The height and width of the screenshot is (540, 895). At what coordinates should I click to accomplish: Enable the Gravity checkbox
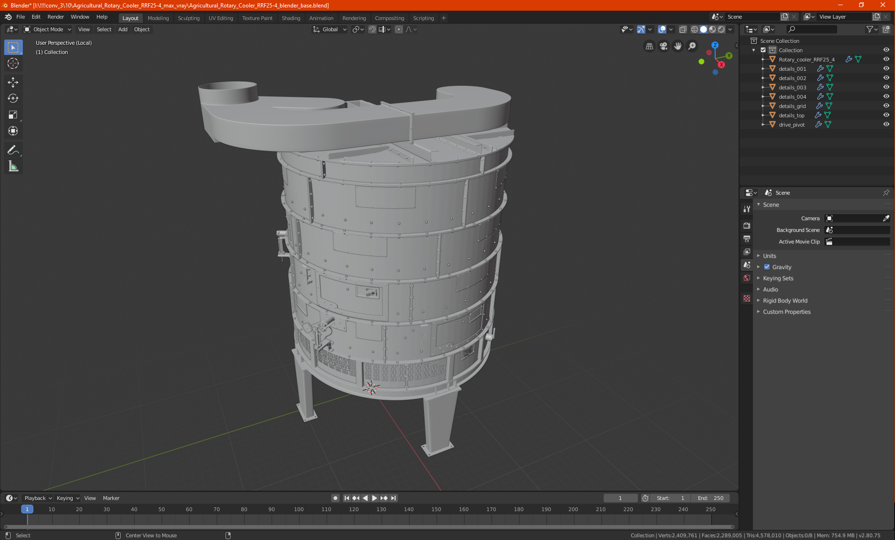[767, 267]
